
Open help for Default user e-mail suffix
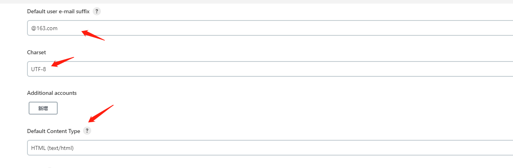[x=96, y=11]
